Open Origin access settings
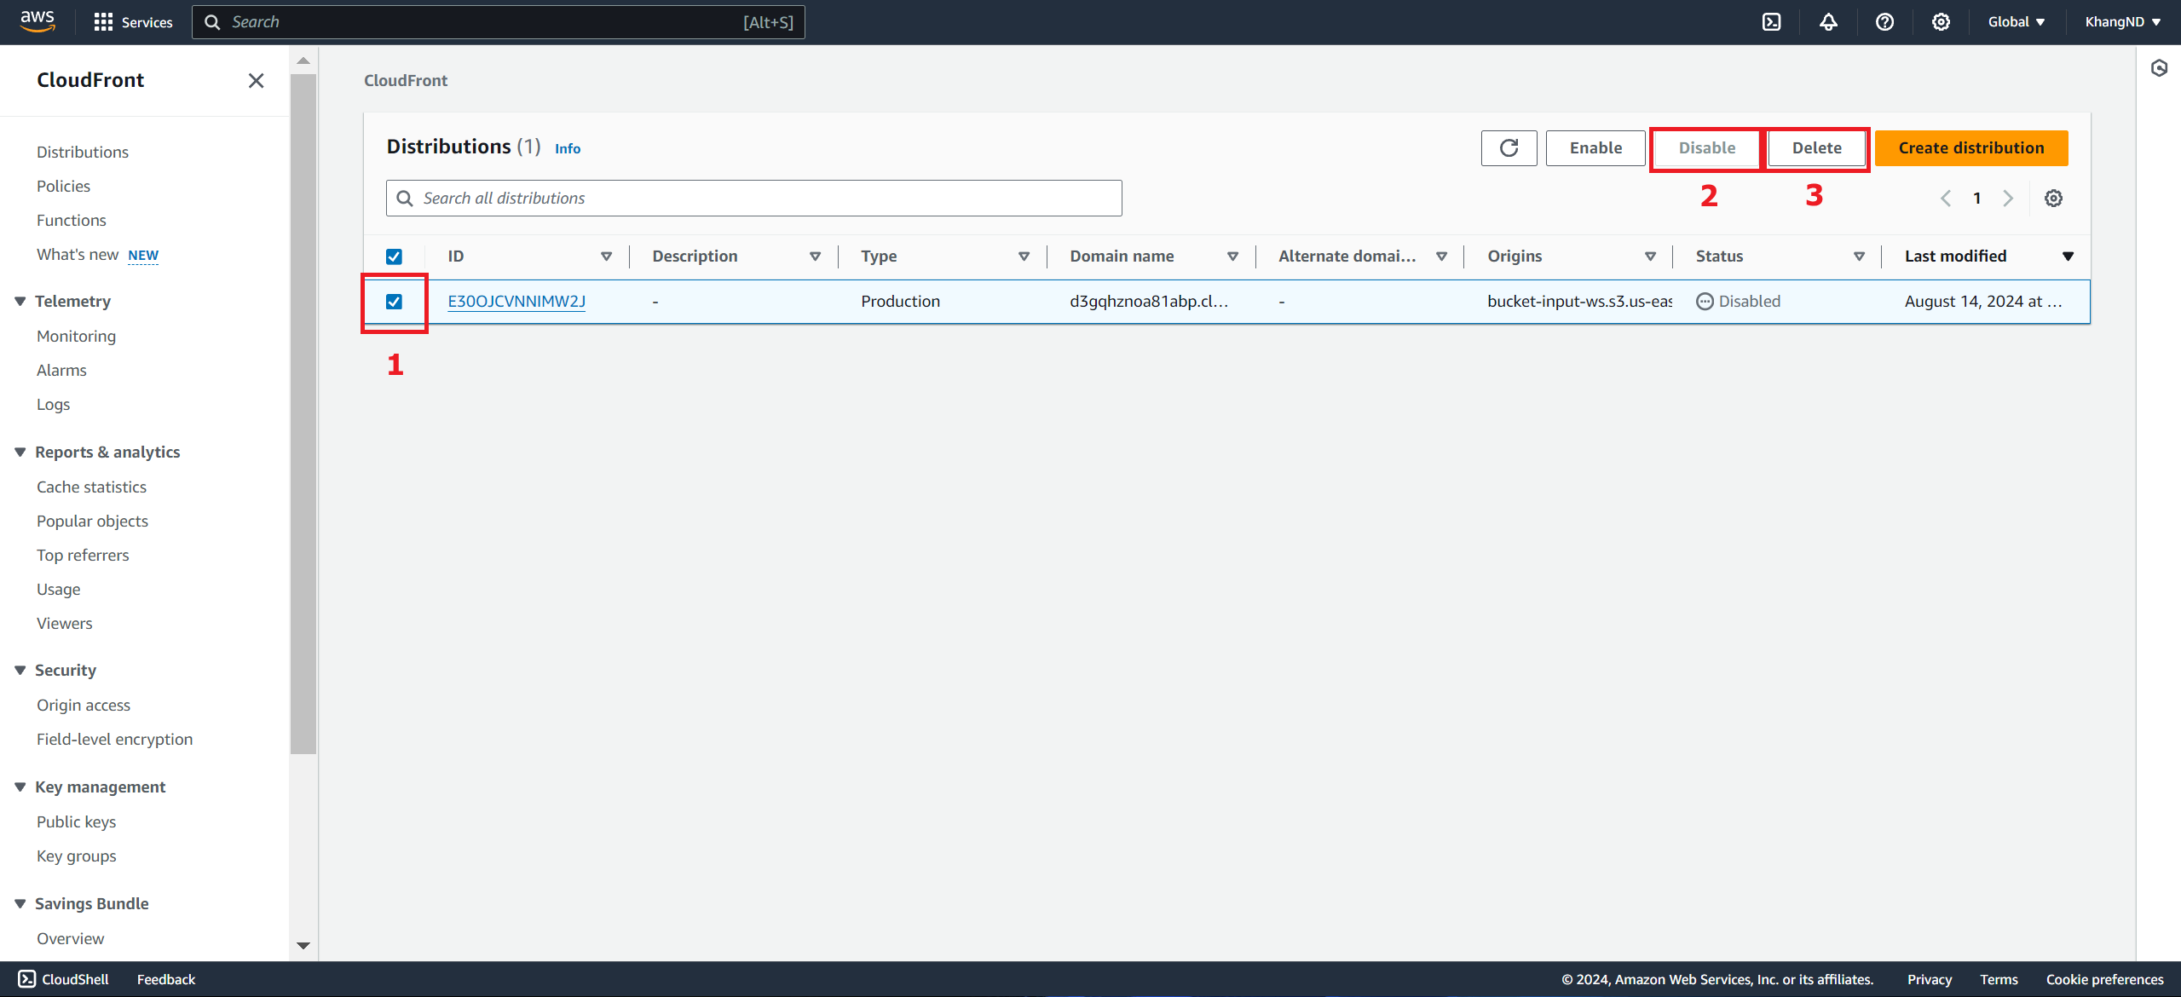This screenshot has height=997, width=2181. tap(84, 706)
